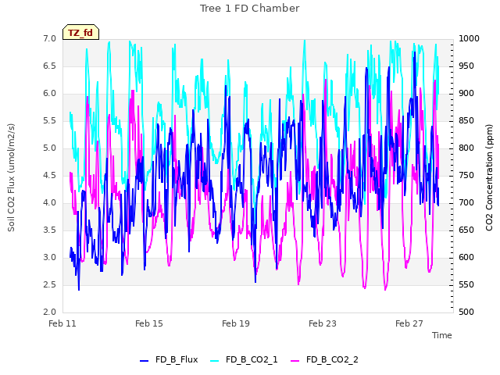Image resolution: width=500 pixels, height=375 pixels.
Task: Click the 550 right axis tick label
Action: click(466, 284)
